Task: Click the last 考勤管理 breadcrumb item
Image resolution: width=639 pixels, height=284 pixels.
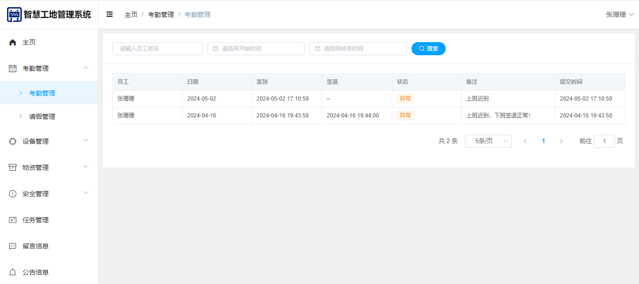Action: click(198, 15)
